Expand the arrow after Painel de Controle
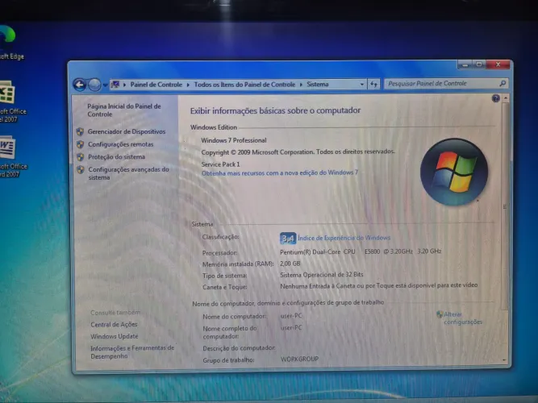The width and height of the screenshot is (538, 403). [188, 85]
